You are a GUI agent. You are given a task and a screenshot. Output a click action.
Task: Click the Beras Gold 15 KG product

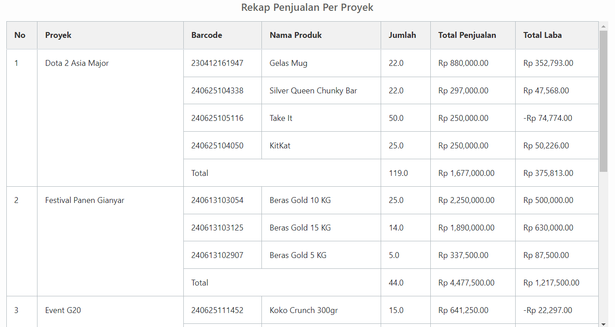[300, 228]
